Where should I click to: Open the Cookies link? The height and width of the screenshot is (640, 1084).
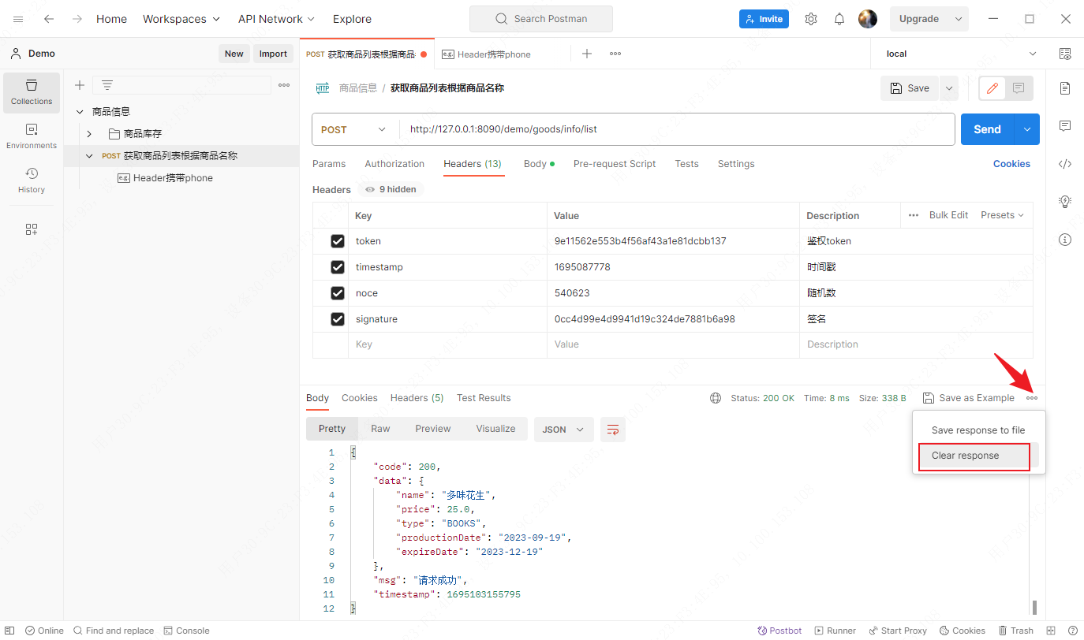(1011, 164)
